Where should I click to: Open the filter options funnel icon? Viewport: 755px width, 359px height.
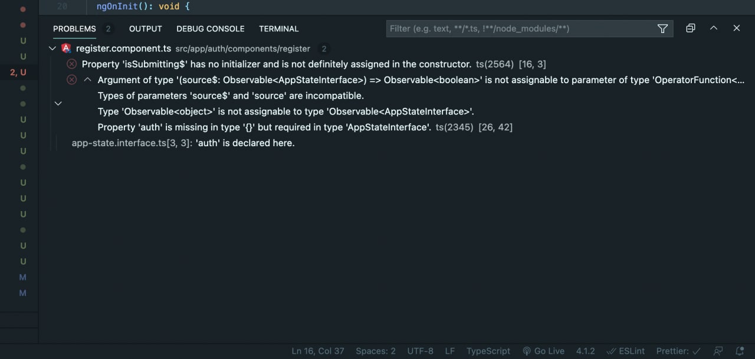pos(662,29)
